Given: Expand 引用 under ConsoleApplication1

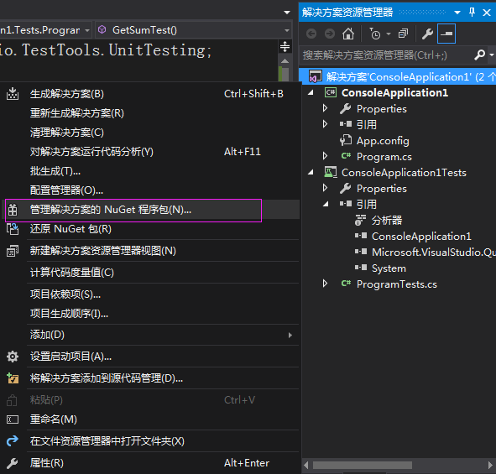Looking at the screenshot, I should (325, 124).
